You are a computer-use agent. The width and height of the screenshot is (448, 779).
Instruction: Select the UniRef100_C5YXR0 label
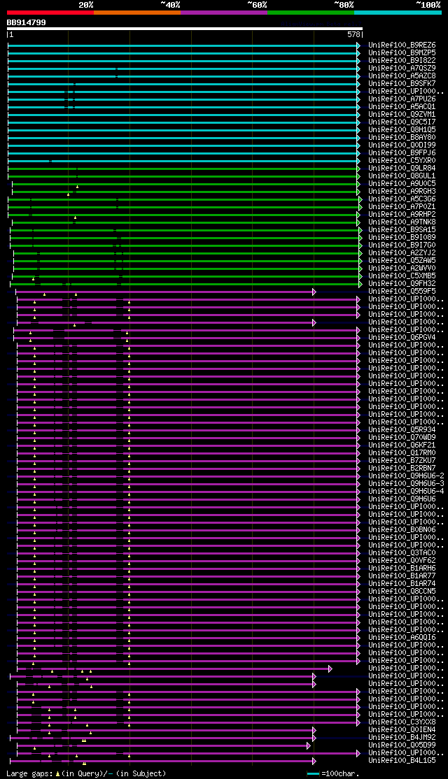402,160
